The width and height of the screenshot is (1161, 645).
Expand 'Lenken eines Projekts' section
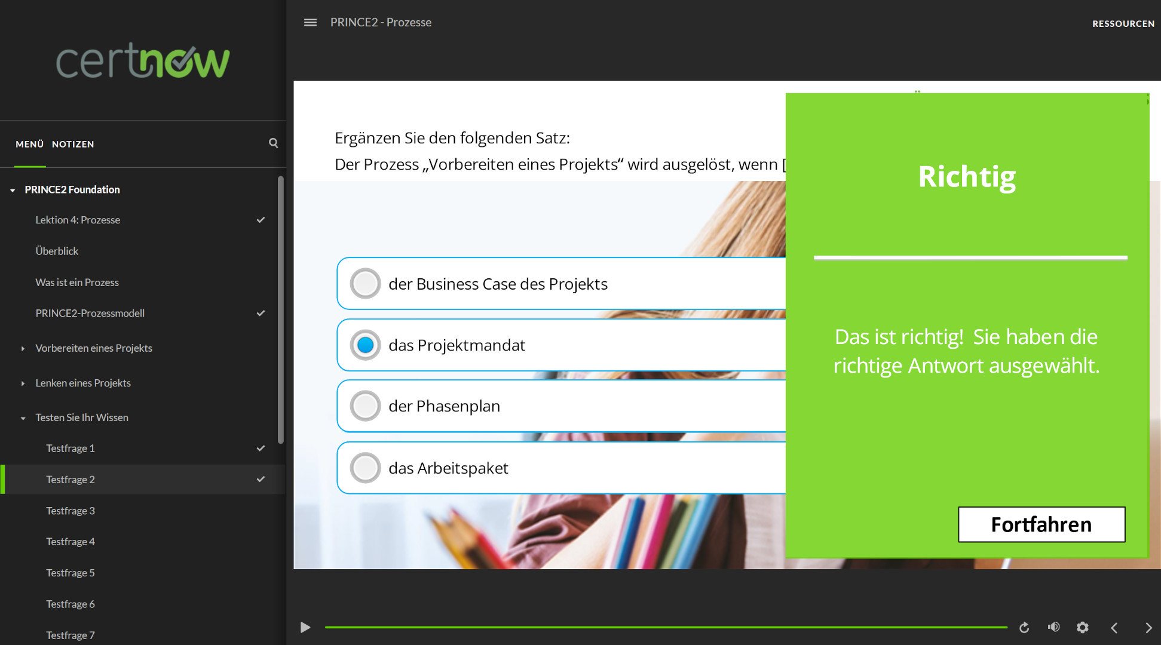(23, 383)
